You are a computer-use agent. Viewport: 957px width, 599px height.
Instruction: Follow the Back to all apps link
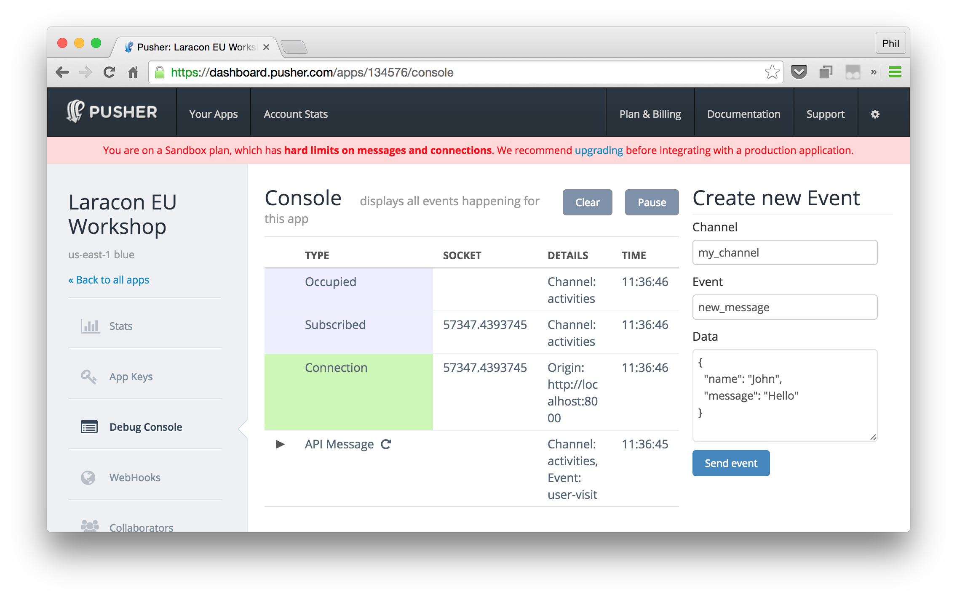click(x=109, y=280)
